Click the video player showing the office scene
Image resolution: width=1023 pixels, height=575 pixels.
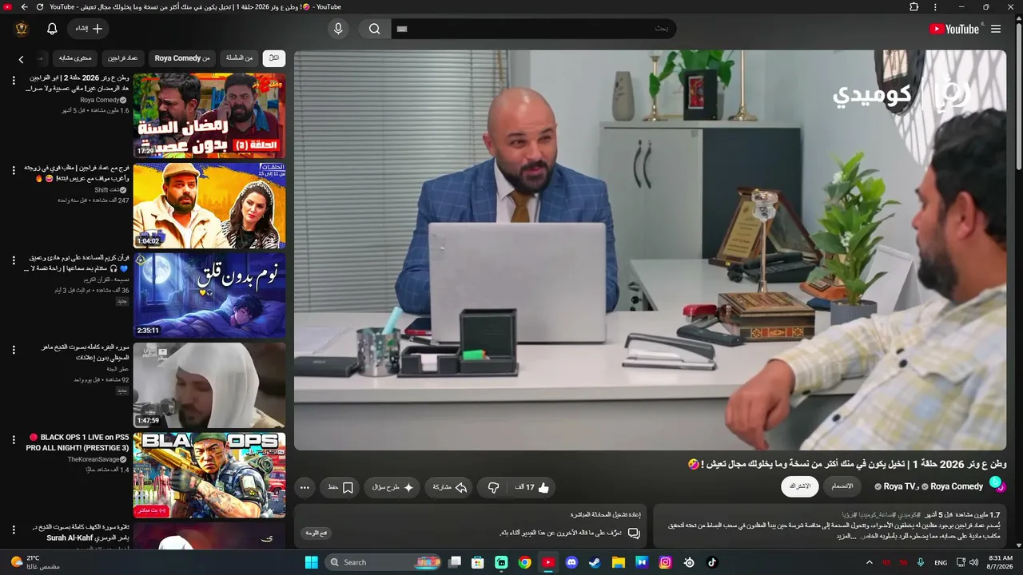650,250
